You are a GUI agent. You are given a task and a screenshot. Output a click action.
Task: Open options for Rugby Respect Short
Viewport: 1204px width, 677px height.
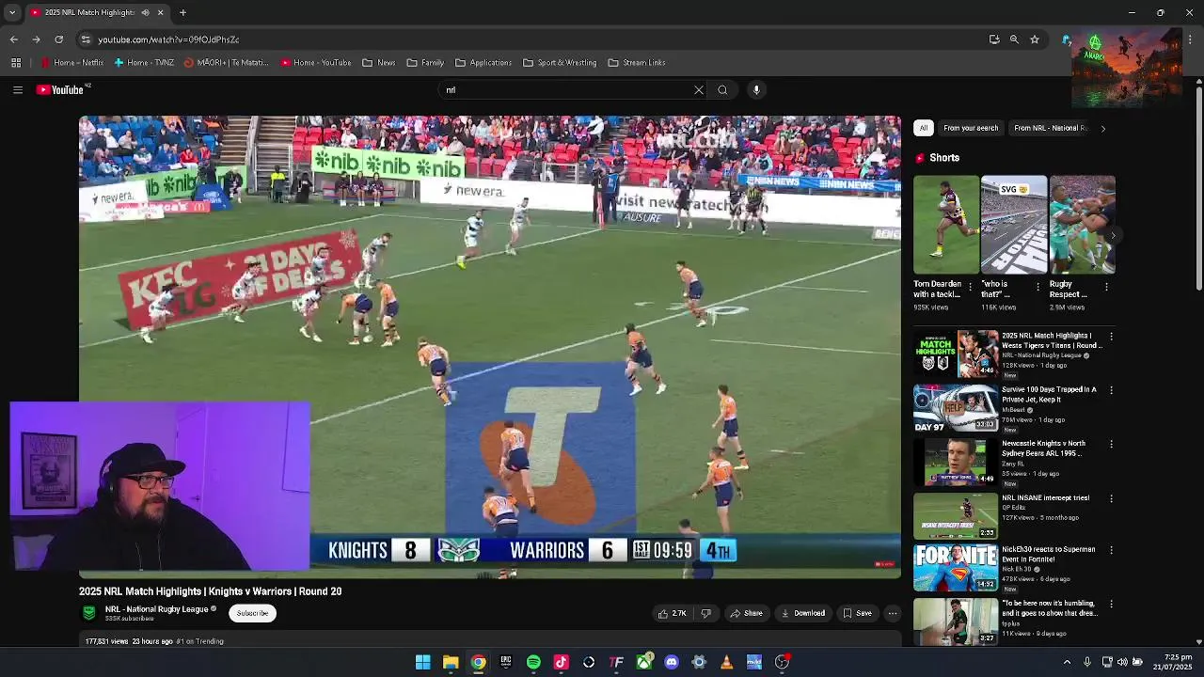[1106, 287]
